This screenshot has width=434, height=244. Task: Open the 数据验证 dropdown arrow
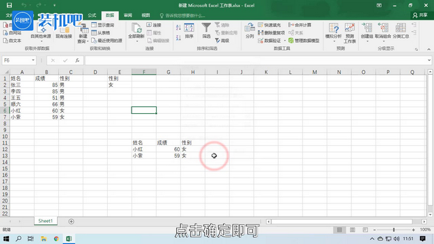pyautogui.click(x=285, y=41)
